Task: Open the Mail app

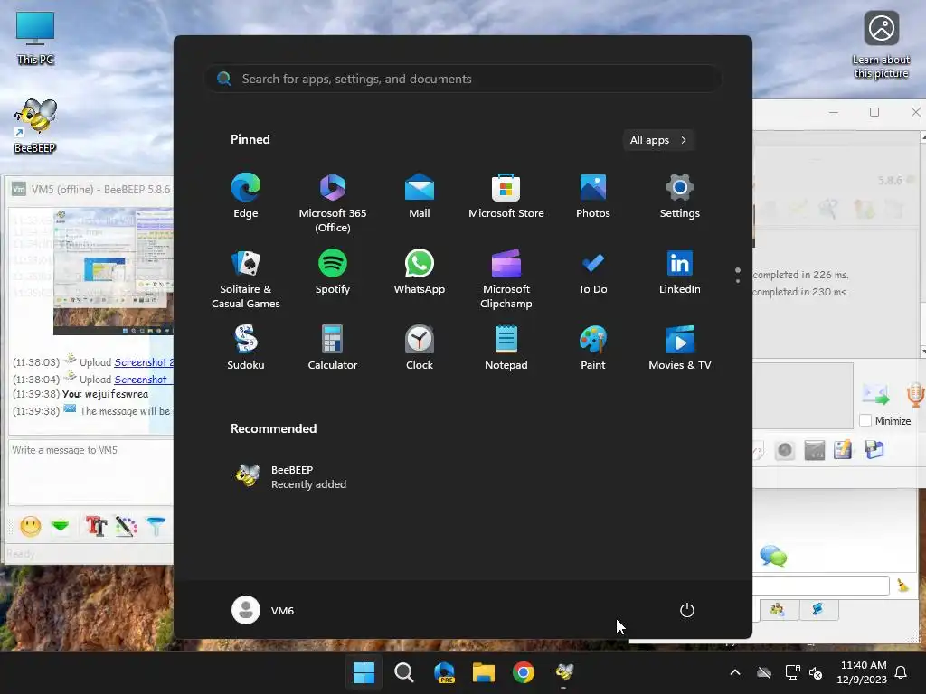Action: pyautogui.click(x=420, y=196)
